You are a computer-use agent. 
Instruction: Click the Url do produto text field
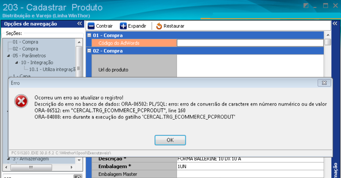click(x=250, y=66)
